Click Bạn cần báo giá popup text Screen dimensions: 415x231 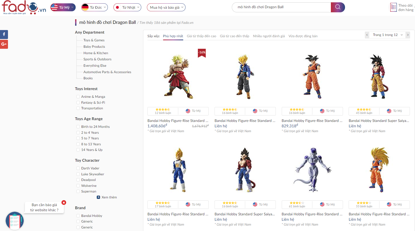click(44, 207)
